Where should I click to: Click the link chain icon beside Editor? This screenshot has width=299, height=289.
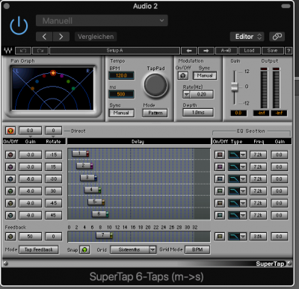[x=277, y=37]
